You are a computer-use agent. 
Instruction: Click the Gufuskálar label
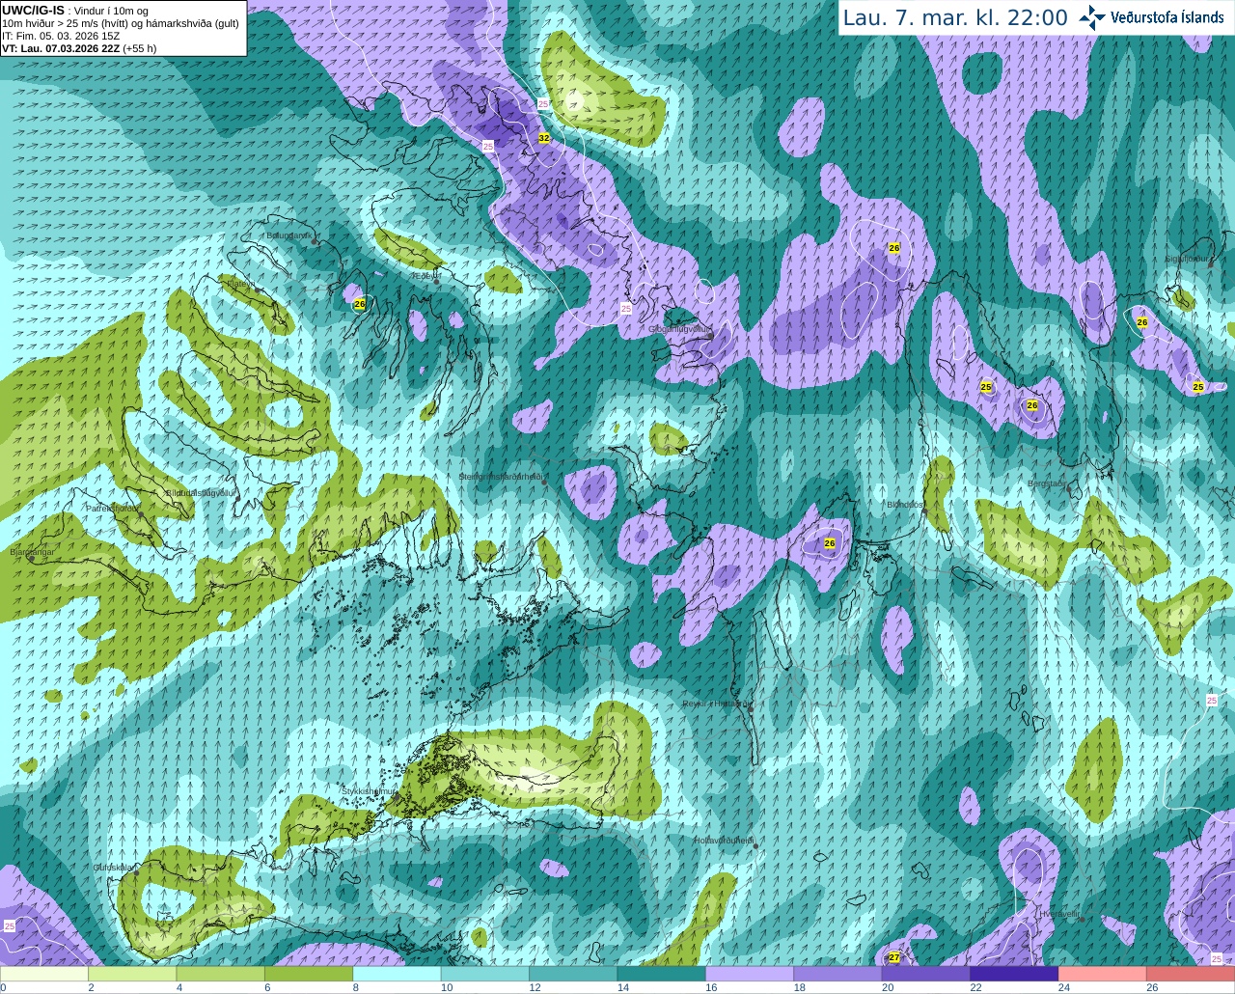click(x=114, y=868)
